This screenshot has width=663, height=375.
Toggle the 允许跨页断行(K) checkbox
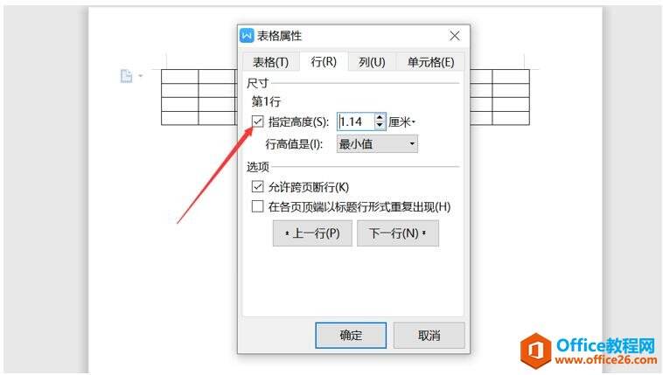257,186
